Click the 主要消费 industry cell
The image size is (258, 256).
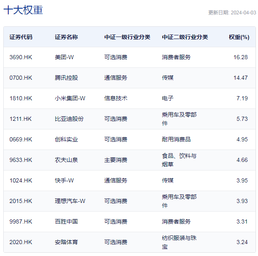(116, 160)
